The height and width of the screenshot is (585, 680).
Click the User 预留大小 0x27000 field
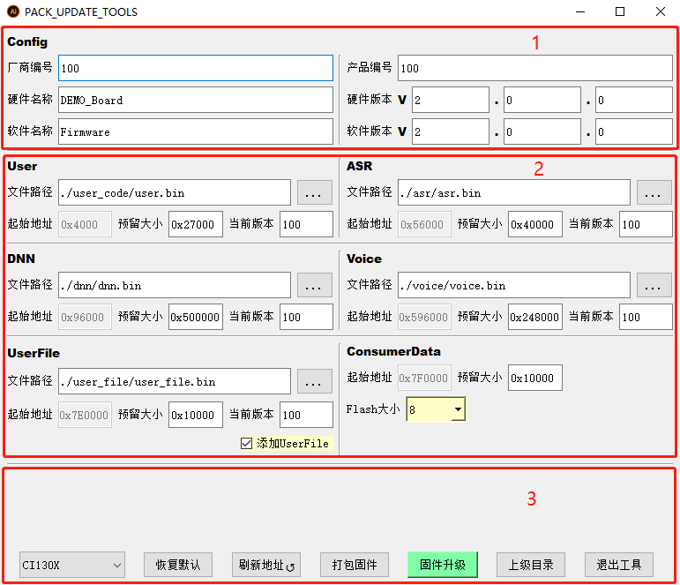pos(196,224)
